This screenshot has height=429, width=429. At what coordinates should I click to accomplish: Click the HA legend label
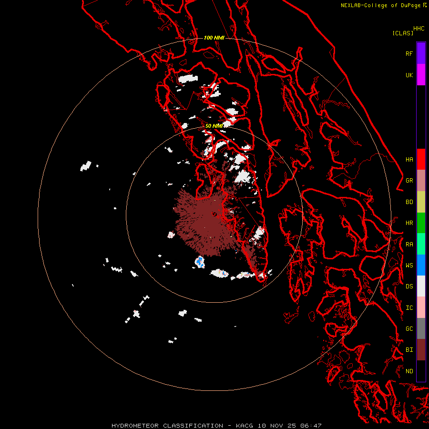coord(409,159)
